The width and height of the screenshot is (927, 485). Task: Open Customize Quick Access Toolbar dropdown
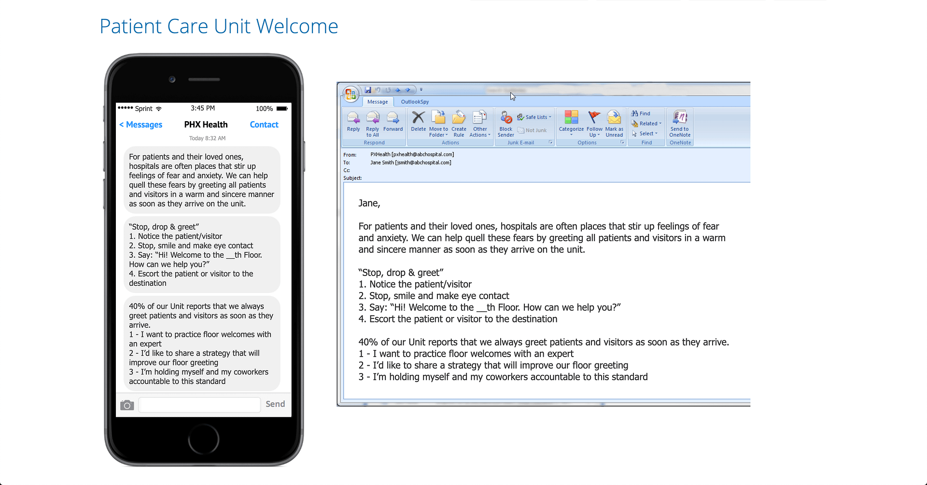pos(421,90)
